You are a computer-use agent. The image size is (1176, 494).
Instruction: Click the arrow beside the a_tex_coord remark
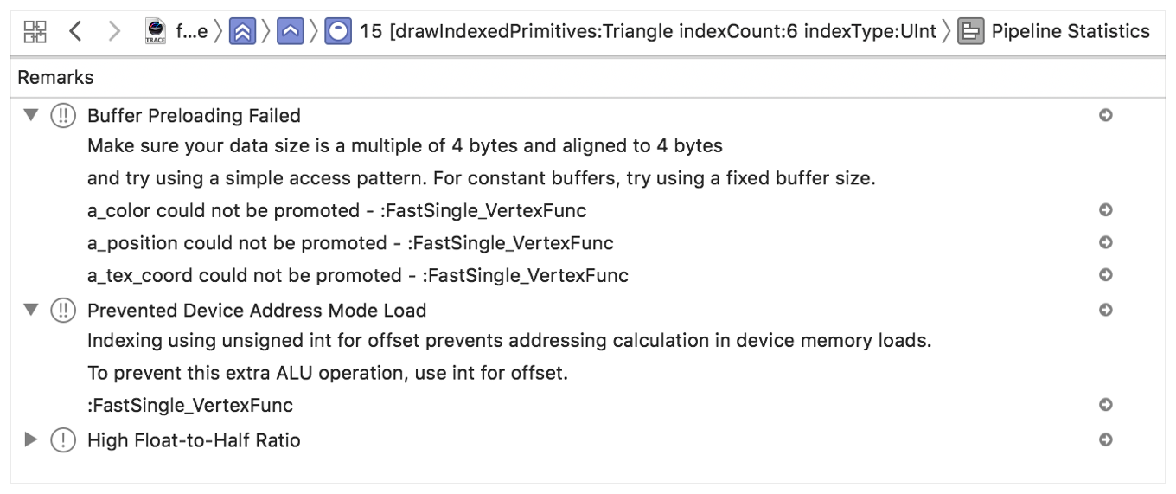1104,275
